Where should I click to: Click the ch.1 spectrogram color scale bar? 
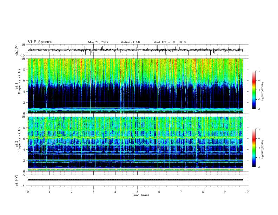[254, 90]
